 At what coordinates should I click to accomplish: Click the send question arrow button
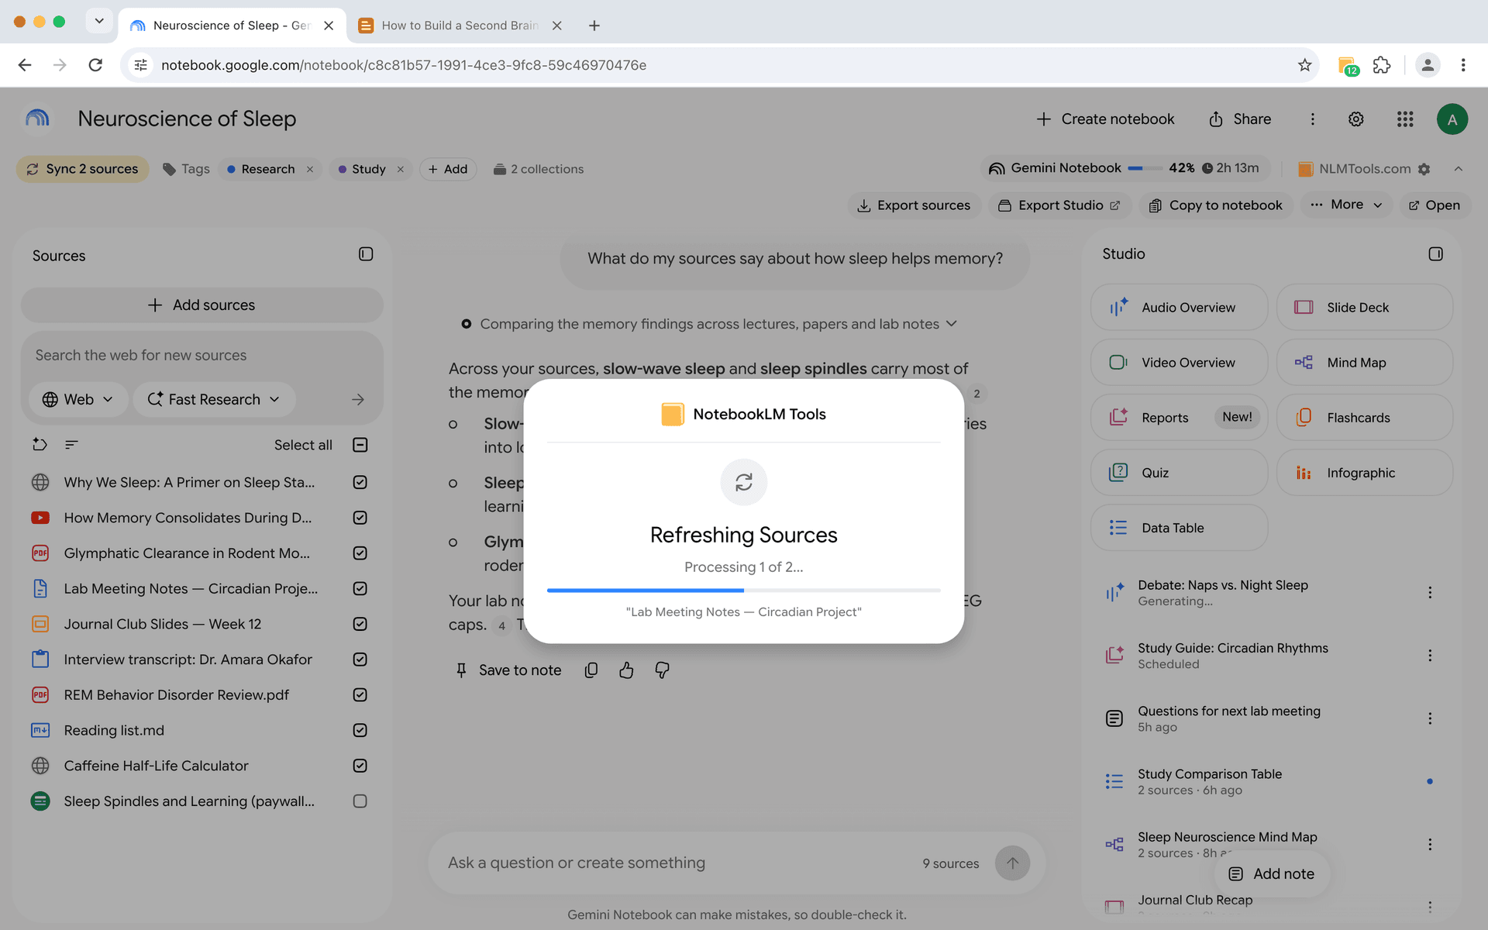pos(1012,863)
